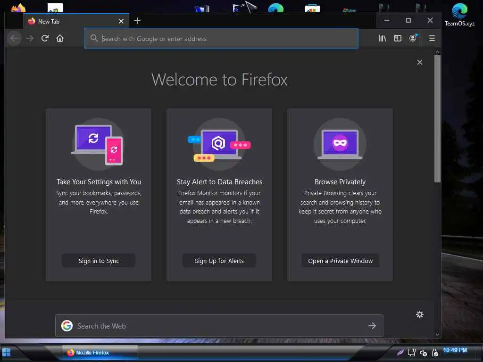Dismiss the Welcome to Firefox panel

coord(419,62)
